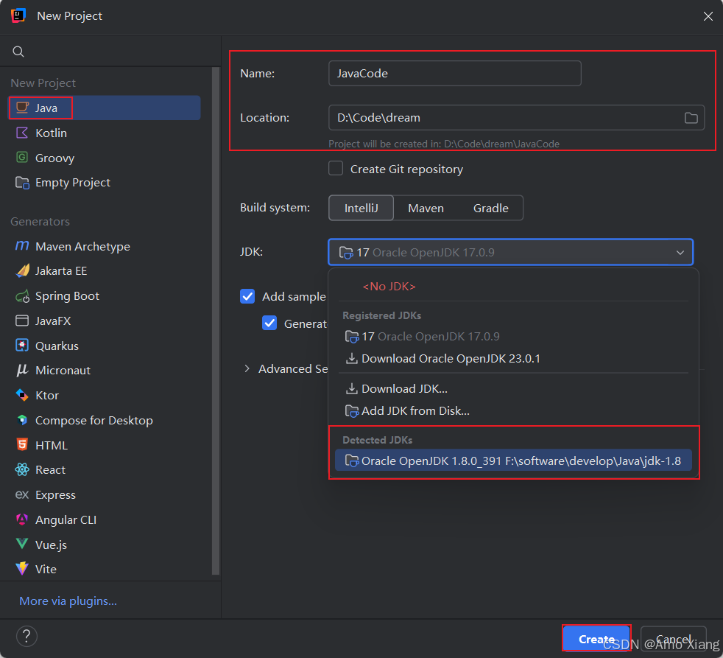The width and height of the screenshot is (723, 658).
Task: Click the Spring Boot generator icon
Action: tap(22, 296)
